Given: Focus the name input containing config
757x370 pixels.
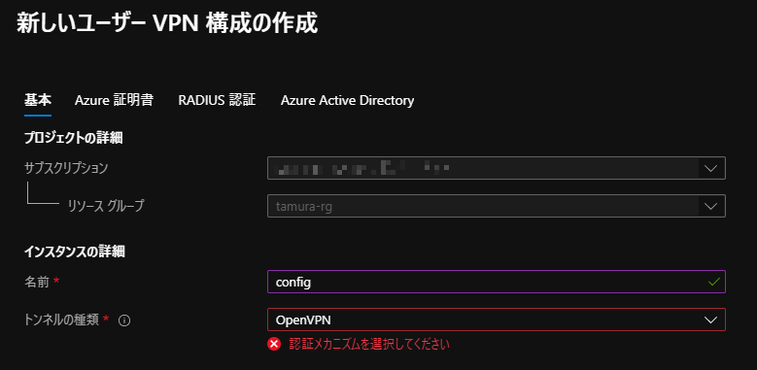Looking at the screenshot, I should (x=497, y=282).
